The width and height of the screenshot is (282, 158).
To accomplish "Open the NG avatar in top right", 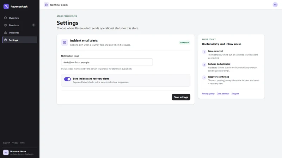I will 275,5.
